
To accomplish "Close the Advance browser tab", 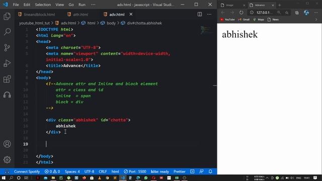I will [x=273, y=6].
